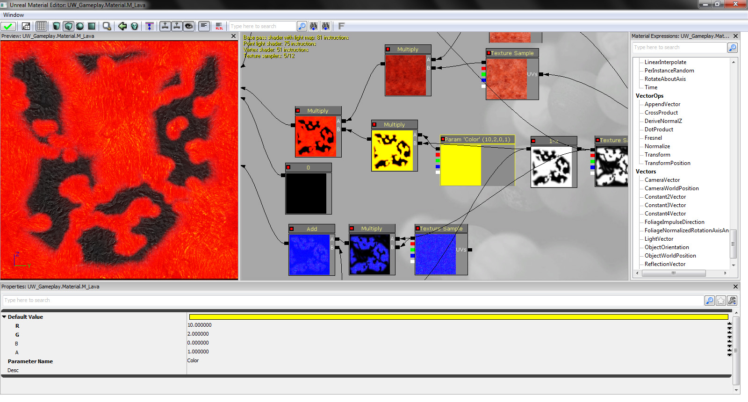
Task: Click the VectorOps category header
Action: coord(649,96)
